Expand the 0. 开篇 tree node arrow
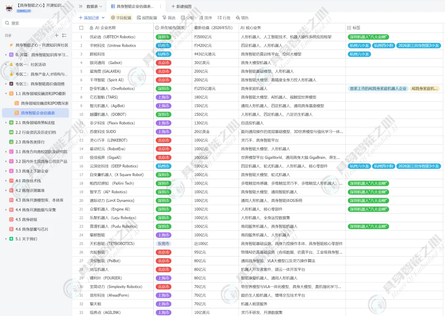Image resolution: width=445 pixels, height=316 pixels. click(6, 55)
